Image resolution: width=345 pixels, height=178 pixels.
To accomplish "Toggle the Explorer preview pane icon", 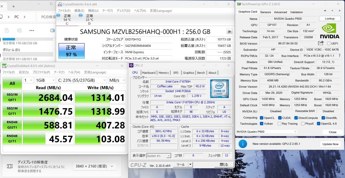I will 53,30.
